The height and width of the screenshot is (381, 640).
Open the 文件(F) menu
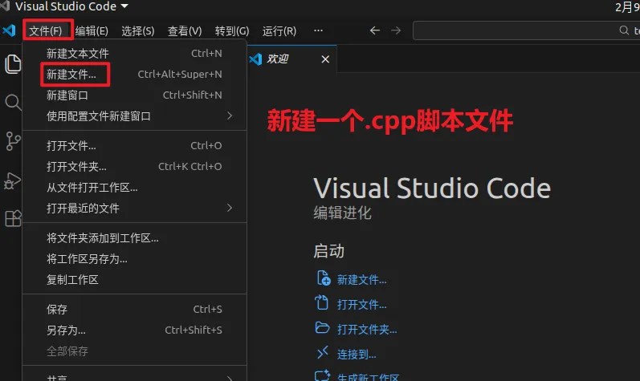tap(46, 30)
